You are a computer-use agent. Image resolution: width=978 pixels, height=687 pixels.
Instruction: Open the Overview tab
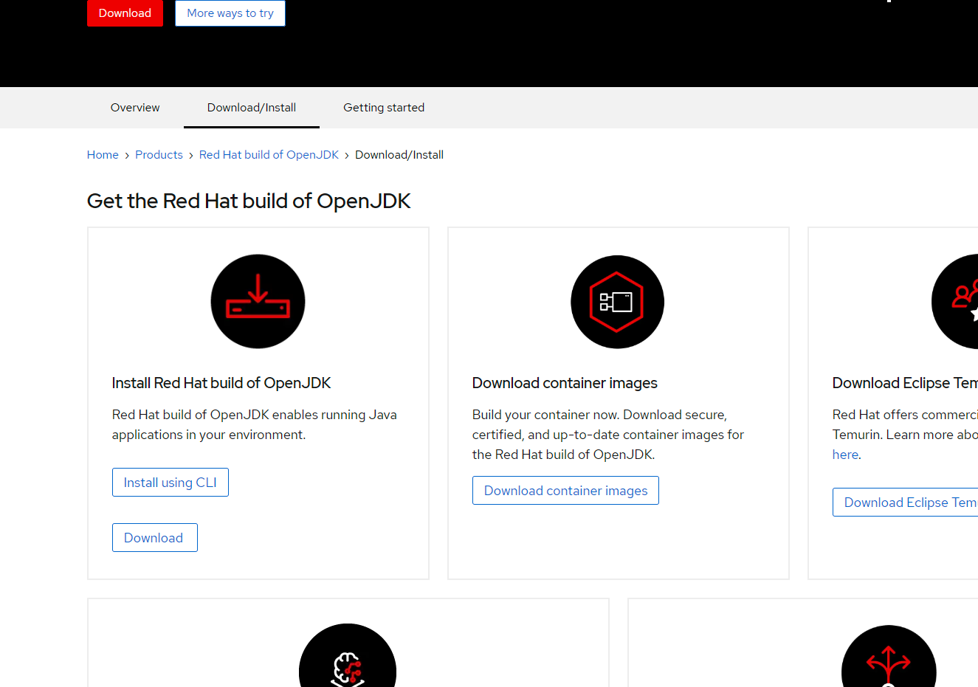click(x=135, y=108)
